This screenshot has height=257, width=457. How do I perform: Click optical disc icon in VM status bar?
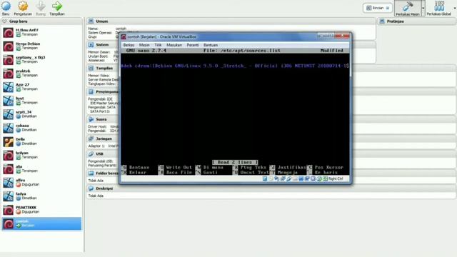(271, 178)
